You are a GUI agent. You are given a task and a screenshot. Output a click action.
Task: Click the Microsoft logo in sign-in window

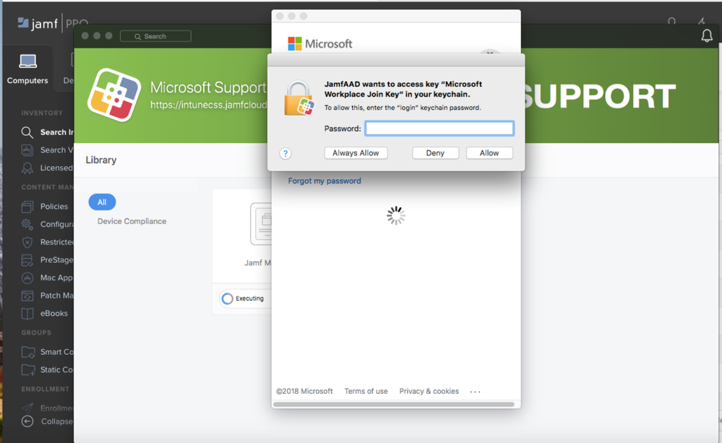click(319, 44)
